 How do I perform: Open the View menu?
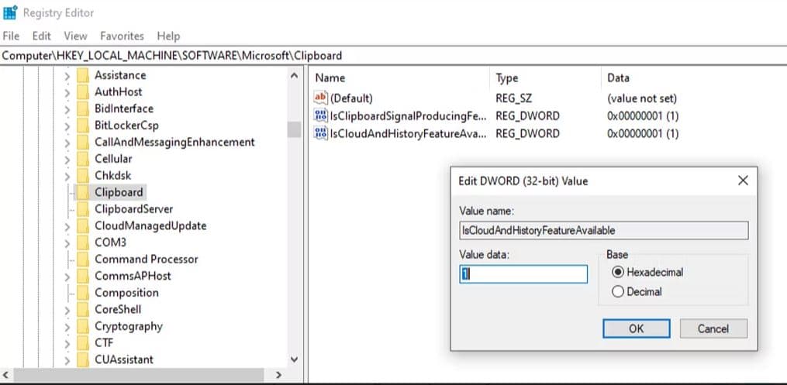pyautogui.click(x=75, y=36)
